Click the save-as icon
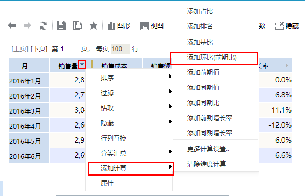 tap(77, 25)
